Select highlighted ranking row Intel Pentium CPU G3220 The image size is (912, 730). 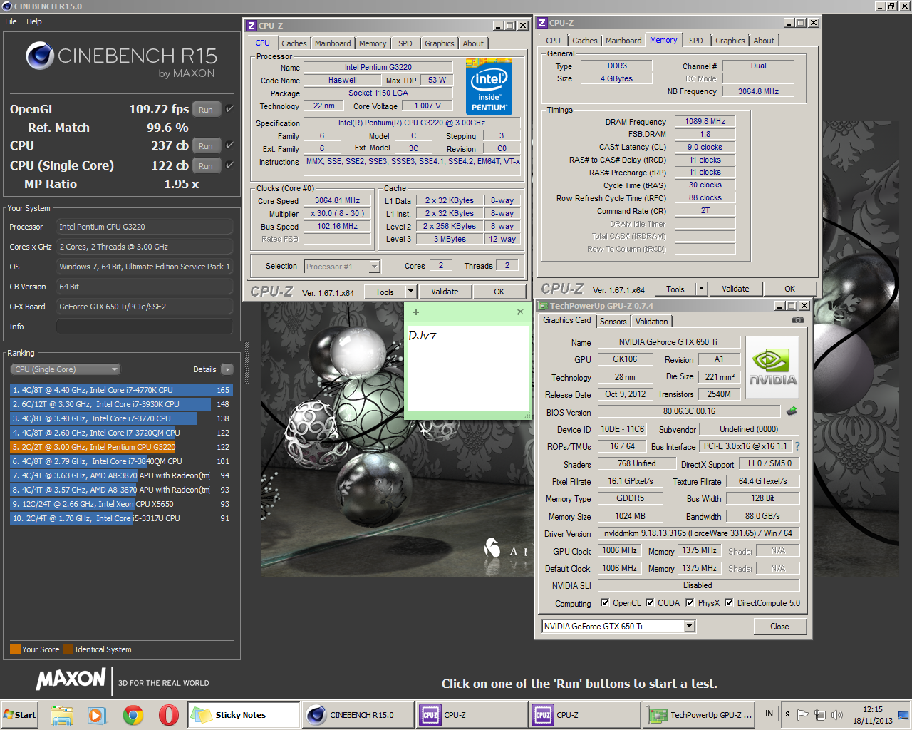(x=121, y=447)
